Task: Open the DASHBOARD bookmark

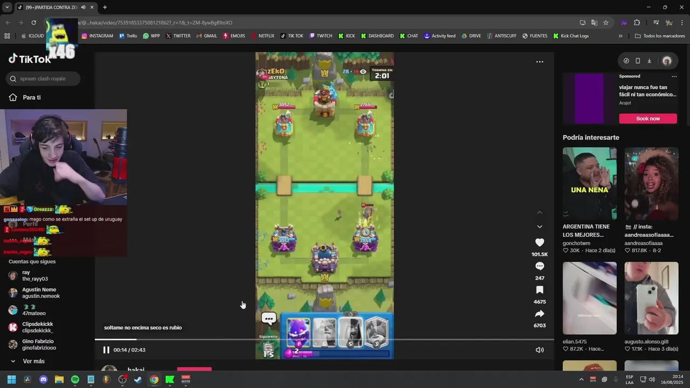Action: pyautogui.click(x=377, y=36)
